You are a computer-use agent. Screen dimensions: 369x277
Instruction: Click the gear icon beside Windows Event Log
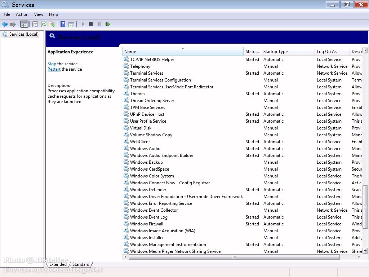[x=126, y=217]
